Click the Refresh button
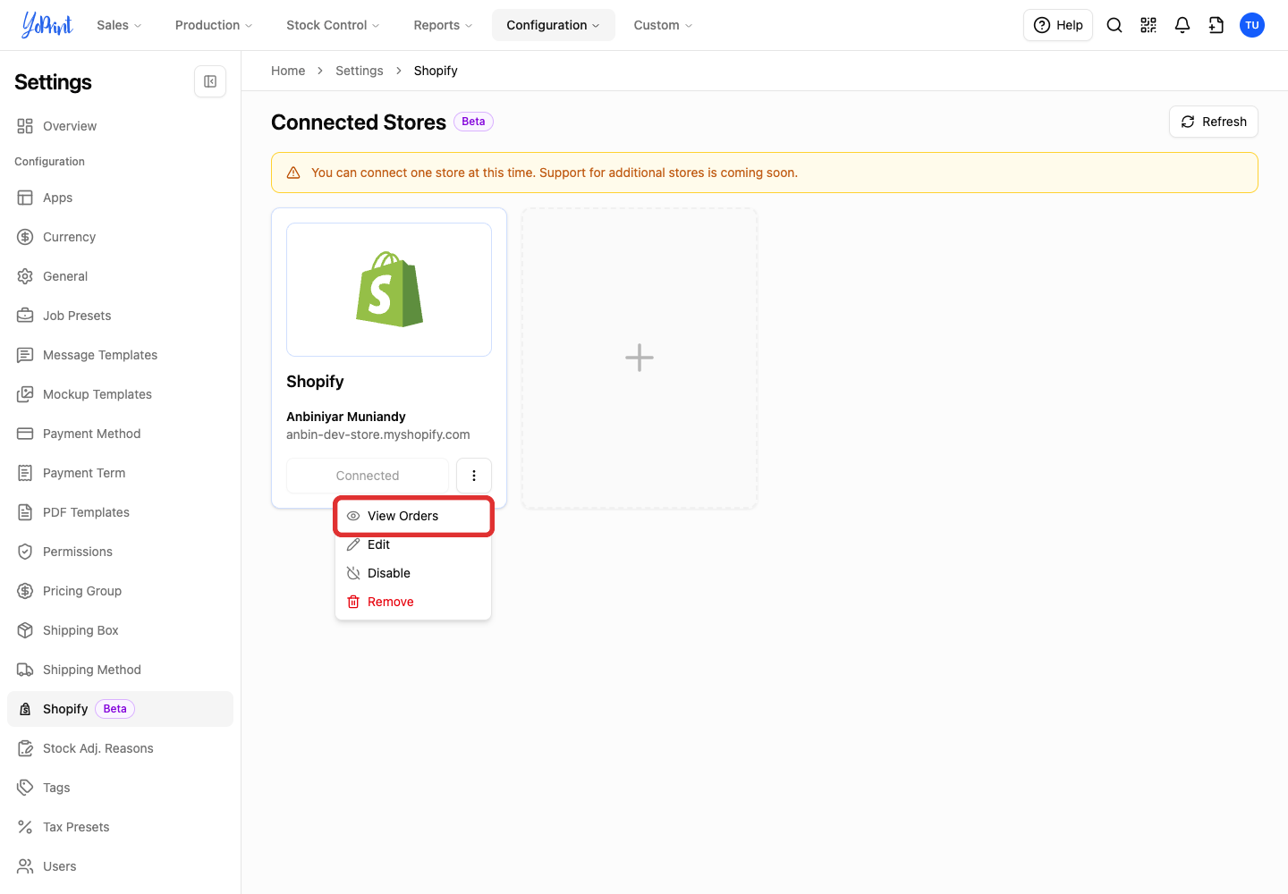Image resolution: width=1288 pixels, height=894 pixels. pos(1213,122)
